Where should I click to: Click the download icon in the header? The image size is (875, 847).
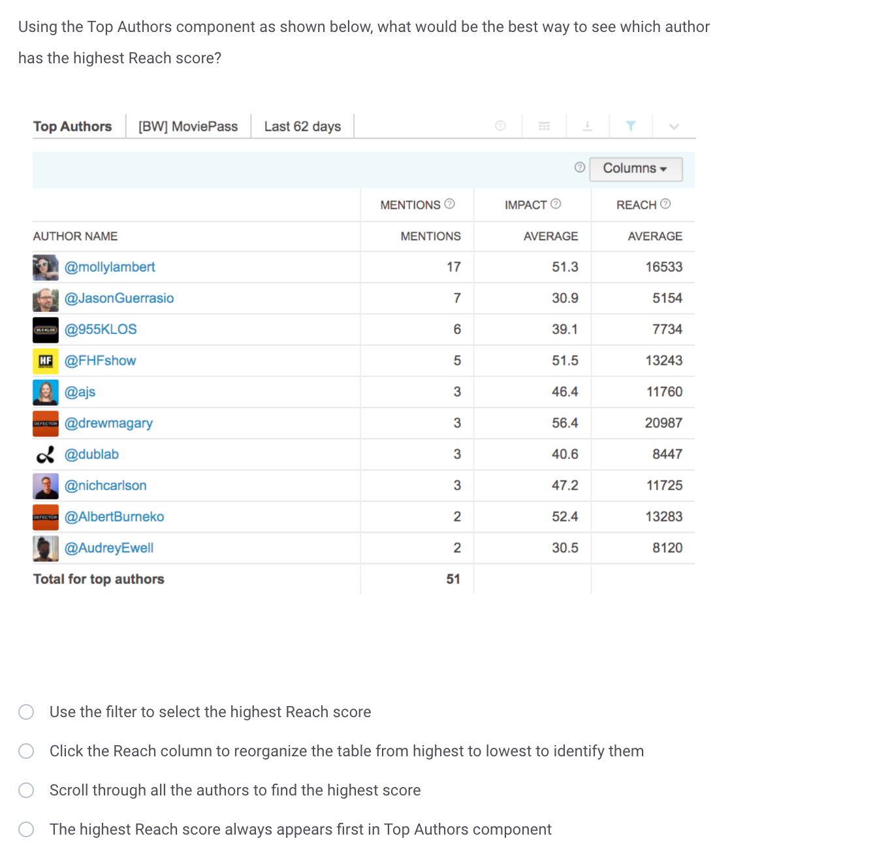coord(587,126)
